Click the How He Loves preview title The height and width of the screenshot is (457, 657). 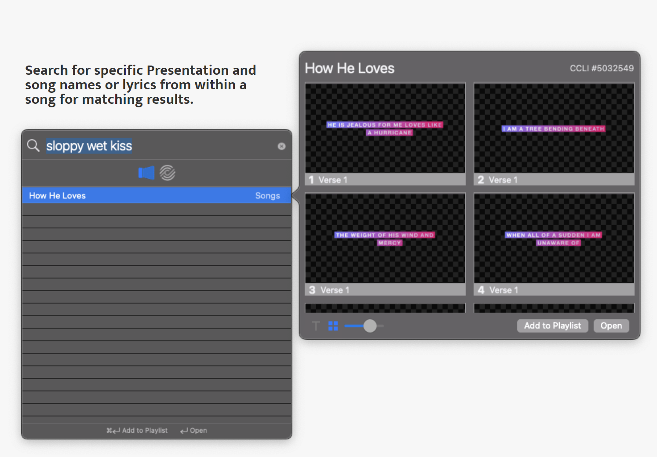[350, 68]
